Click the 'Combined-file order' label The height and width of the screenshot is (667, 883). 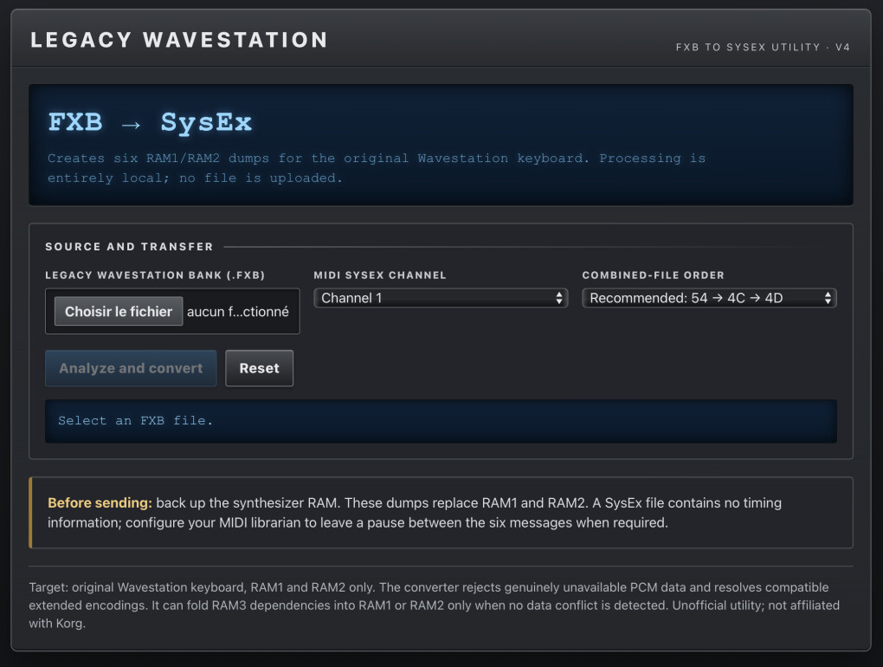click(654, 275)
